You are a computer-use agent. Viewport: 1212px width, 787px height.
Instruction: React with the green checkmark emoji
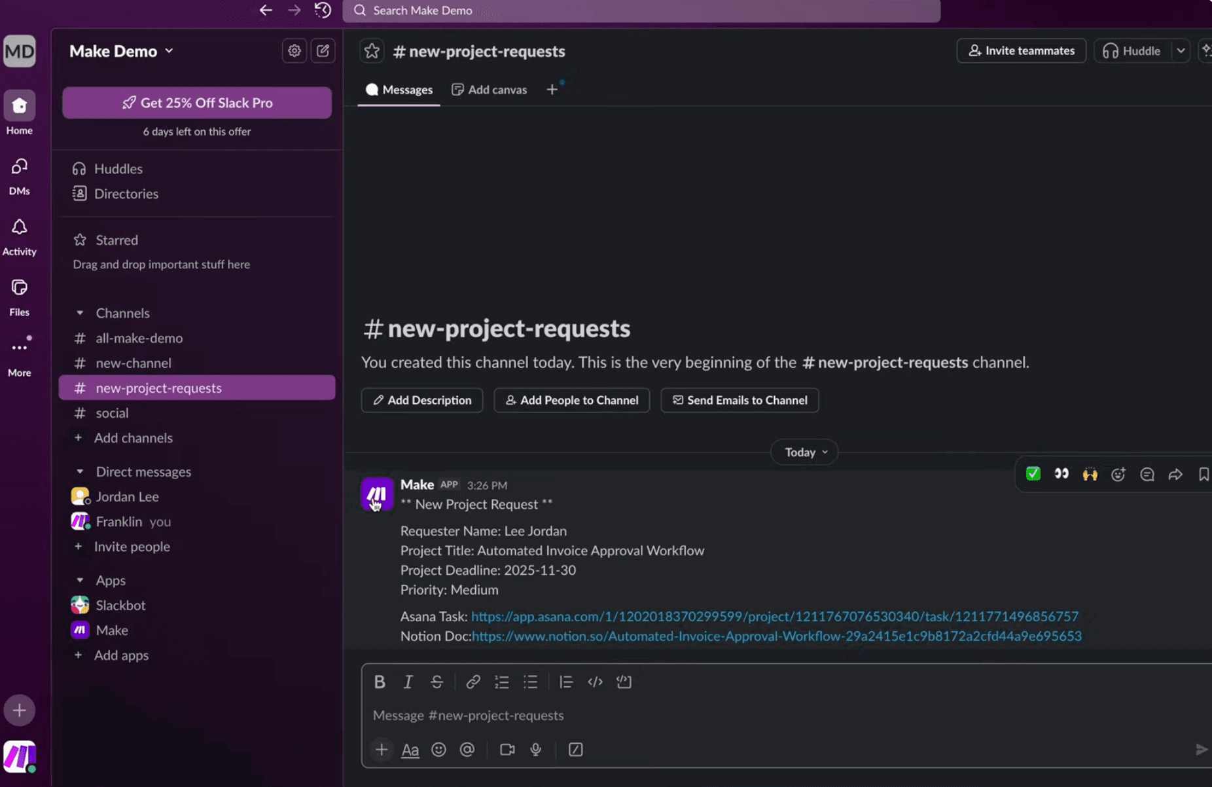(1033, 474)
